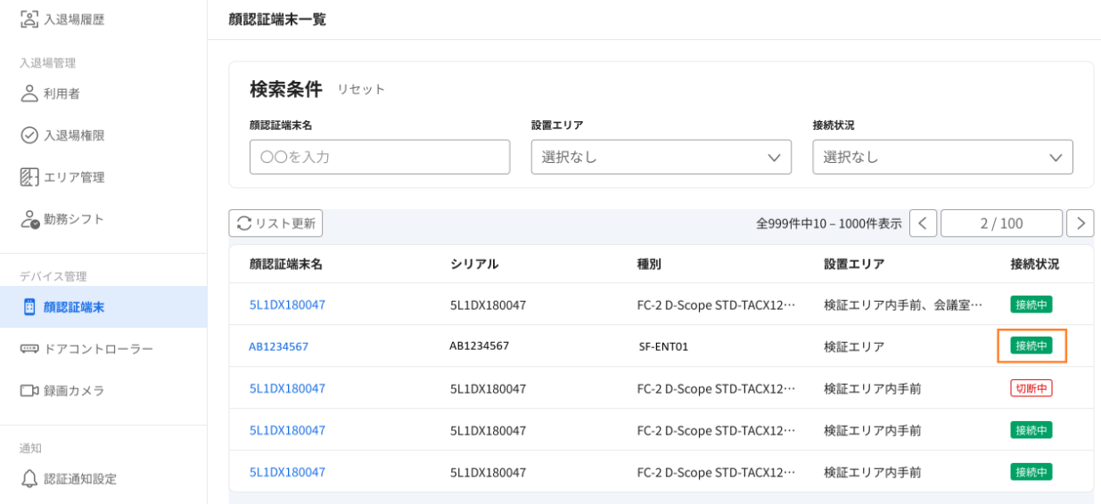This screenshot has width=1101, height=504.
Task: Click the serial cell AB1234567
Action: pyautogui.click(x=479, y=345)
